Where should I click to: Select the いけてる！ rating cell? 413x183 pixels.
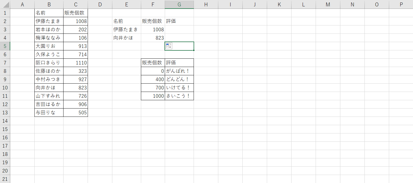point(179,88)
